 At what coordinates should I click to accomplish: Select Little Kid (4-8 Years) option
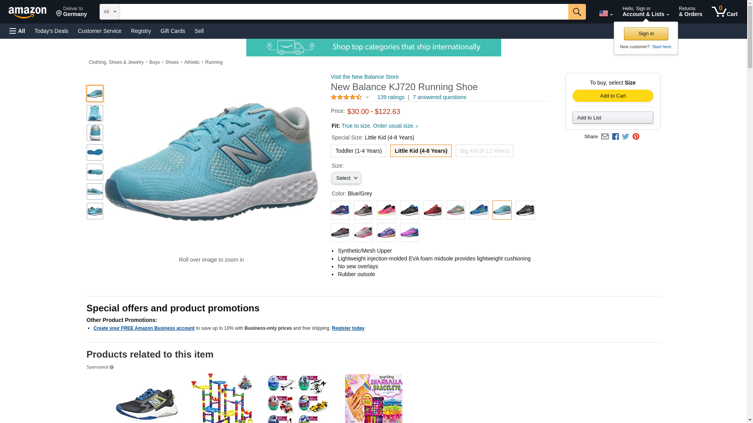pyautogui.click(x=420, y=151)
